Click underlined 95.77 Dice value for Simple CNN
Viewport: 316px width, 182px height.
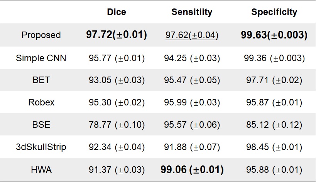pos(117,58)
